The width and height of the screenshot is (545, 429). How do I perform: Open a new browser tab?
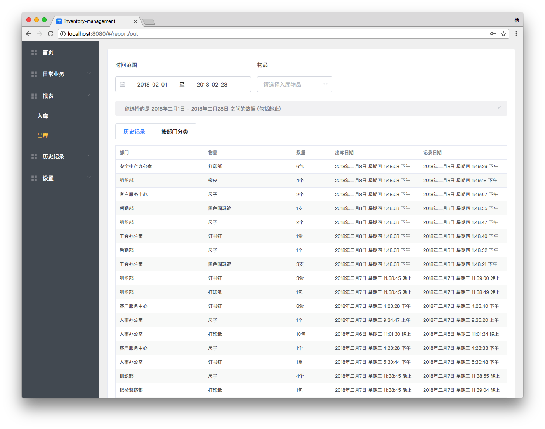(149, 22)
